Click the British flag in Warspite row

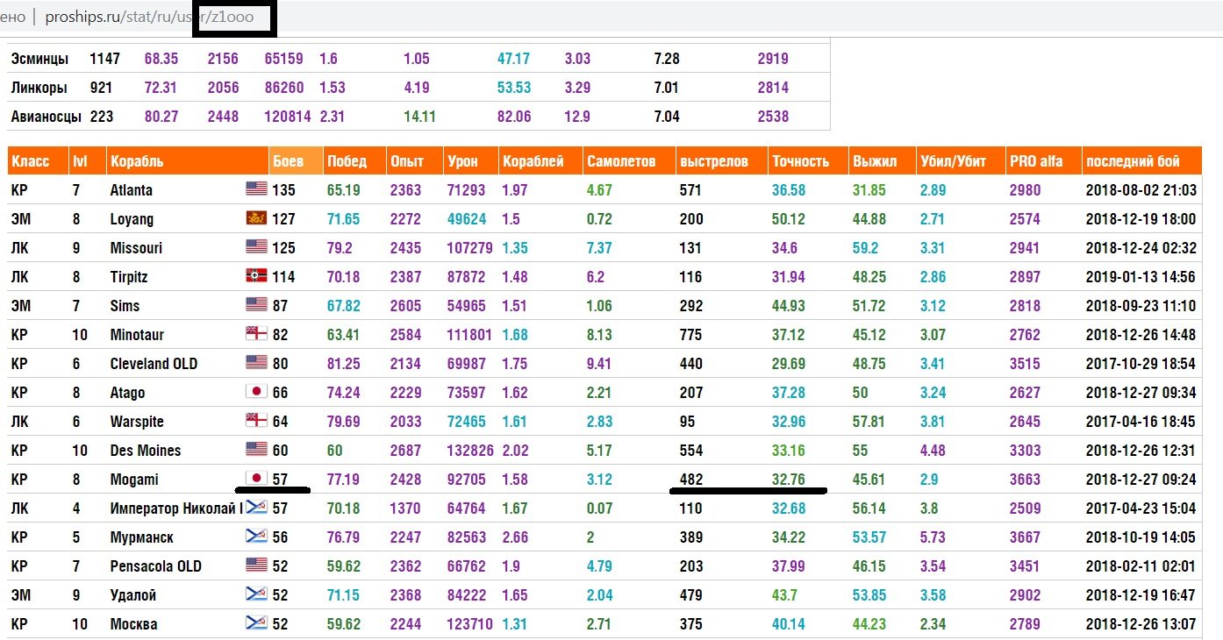click(256, 421)
